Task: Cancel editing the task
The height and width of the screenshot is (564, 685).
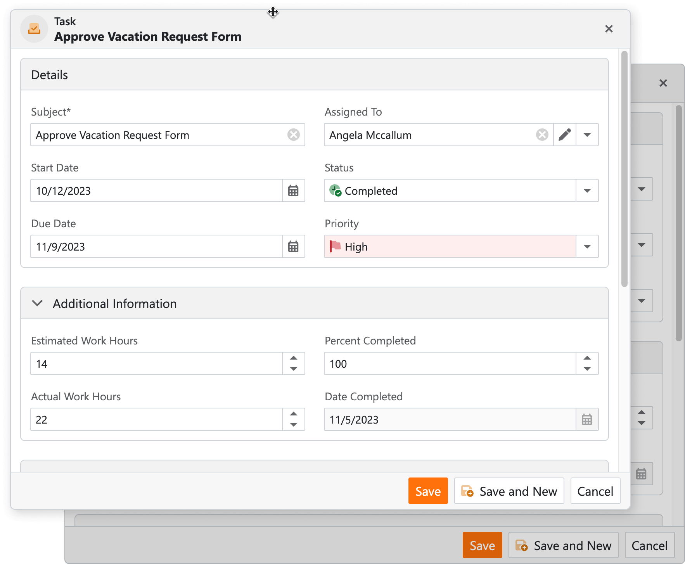Action: [x=595, y=491]
